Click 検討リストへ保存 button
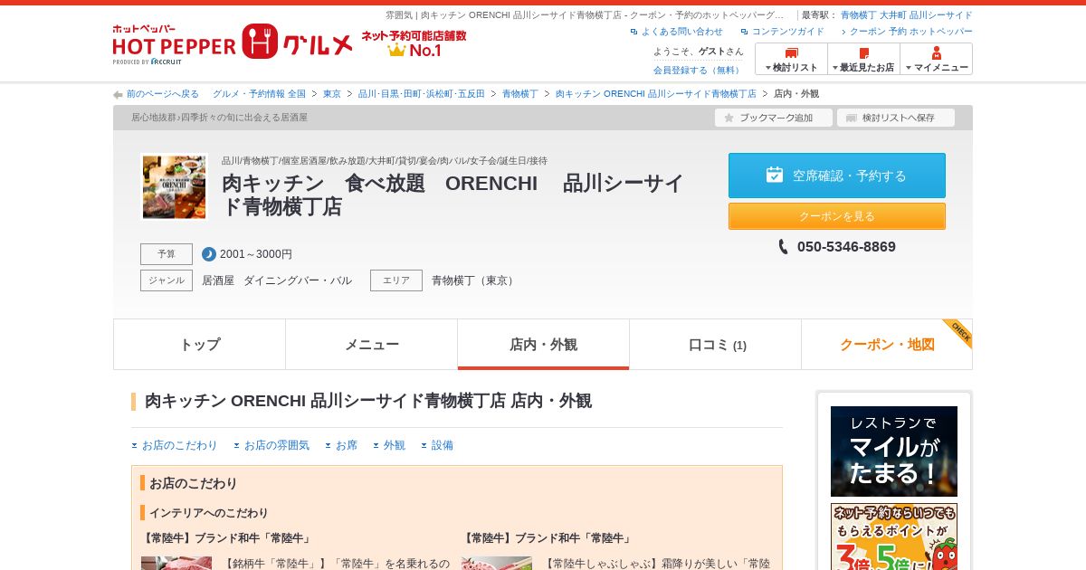 pos(896,118)
